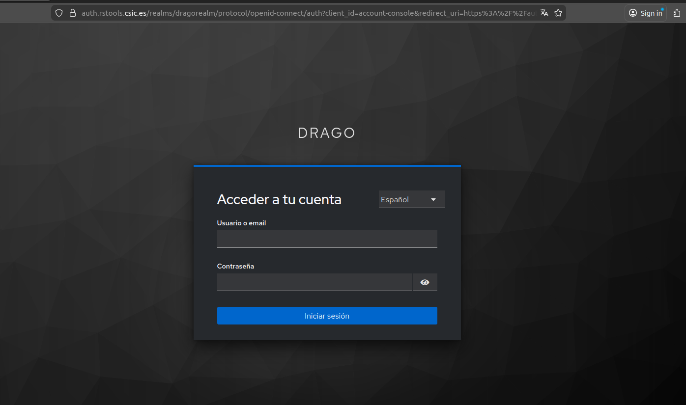Image resolution: width=686 pixels, height=405 pixels.
Task: Open site security info via padlock icon
Action: tap(73, 13)
